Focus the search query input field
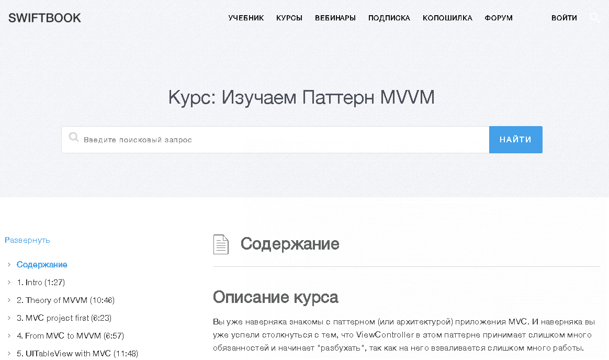This screenshot has height=360, width=609. coord(283,140)
